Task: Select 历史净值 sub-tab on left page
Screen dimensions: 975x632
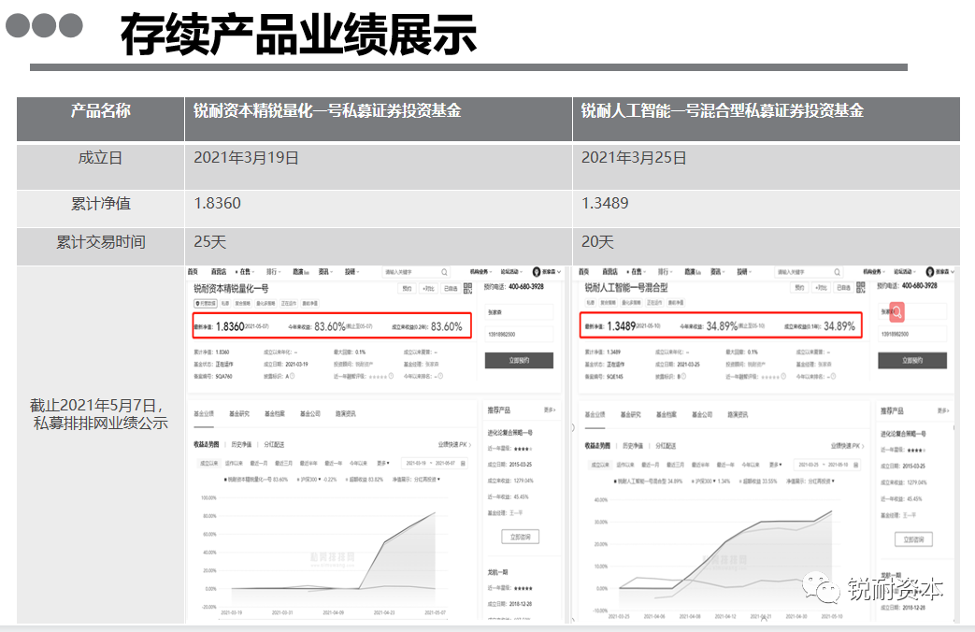Action: tap(240, 445)
